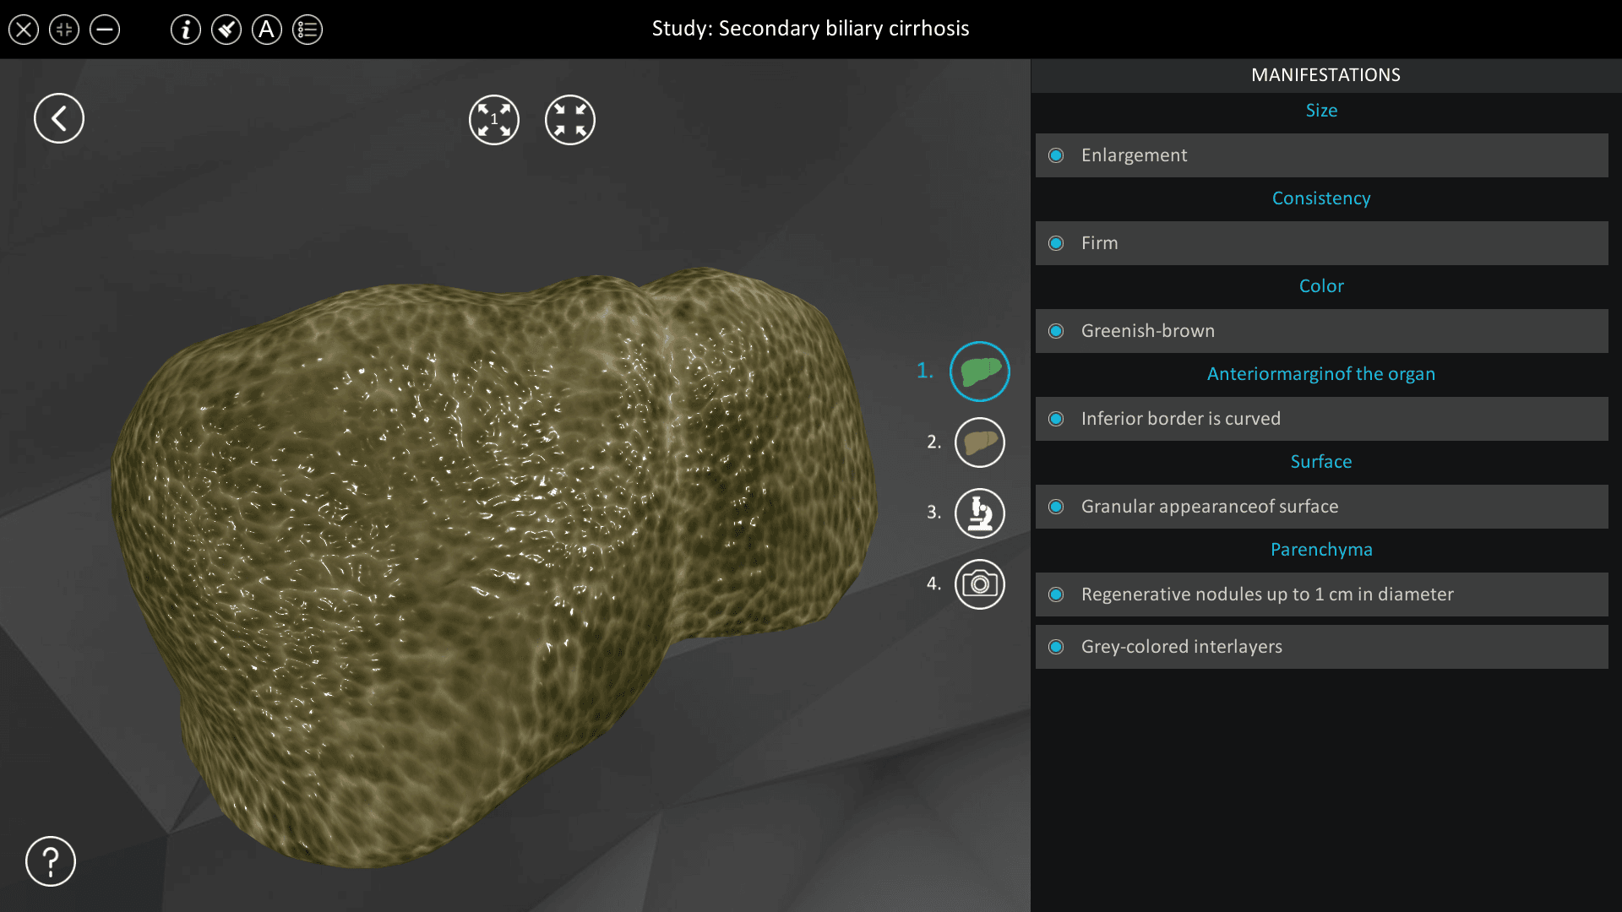The width and height of the screenshot is (1622, 912).
Task: Click the 'Greenish-brown' label text
Action: coord(1148,331)
